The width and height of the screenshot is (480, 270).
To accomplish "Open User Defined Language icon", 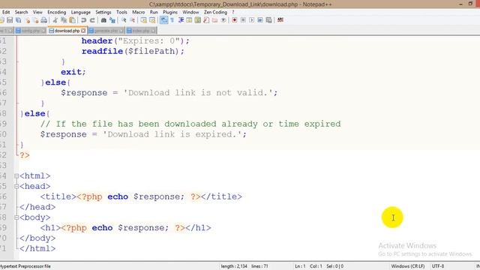I will (x=189, y=20).
